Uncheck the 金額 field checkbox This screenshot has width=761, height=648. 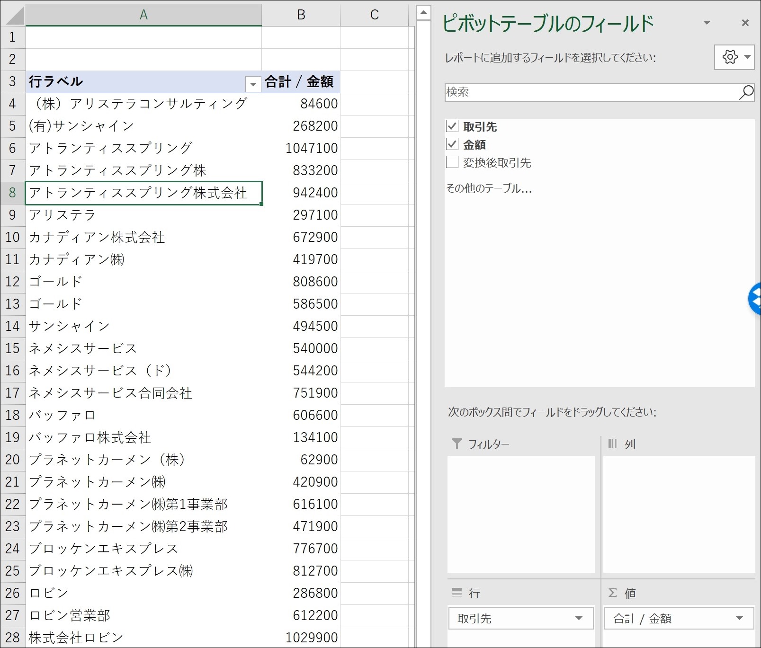pos(452,144)
